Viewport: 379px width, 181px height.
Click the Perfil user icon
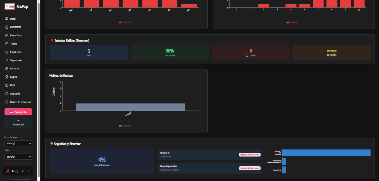pos(7,85)
